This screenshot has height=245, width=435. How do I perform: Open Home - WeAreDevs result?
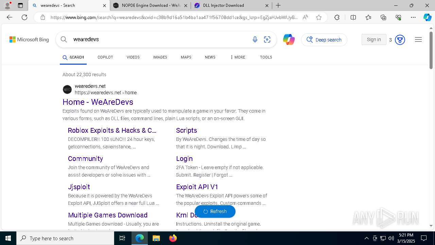click(x=98, y=102)
